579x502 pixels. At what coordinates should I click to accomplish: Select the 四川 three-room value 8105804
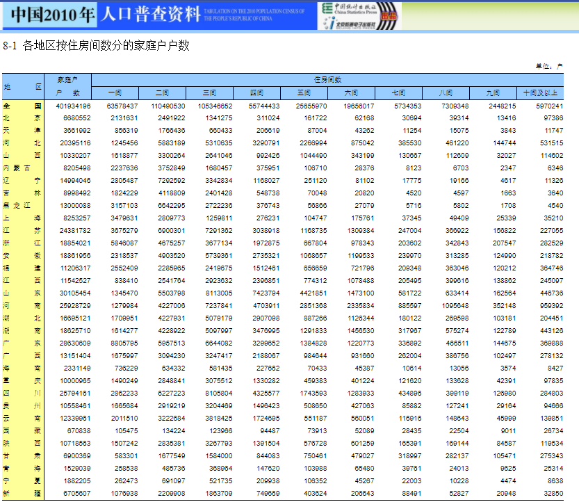(218, 394)
